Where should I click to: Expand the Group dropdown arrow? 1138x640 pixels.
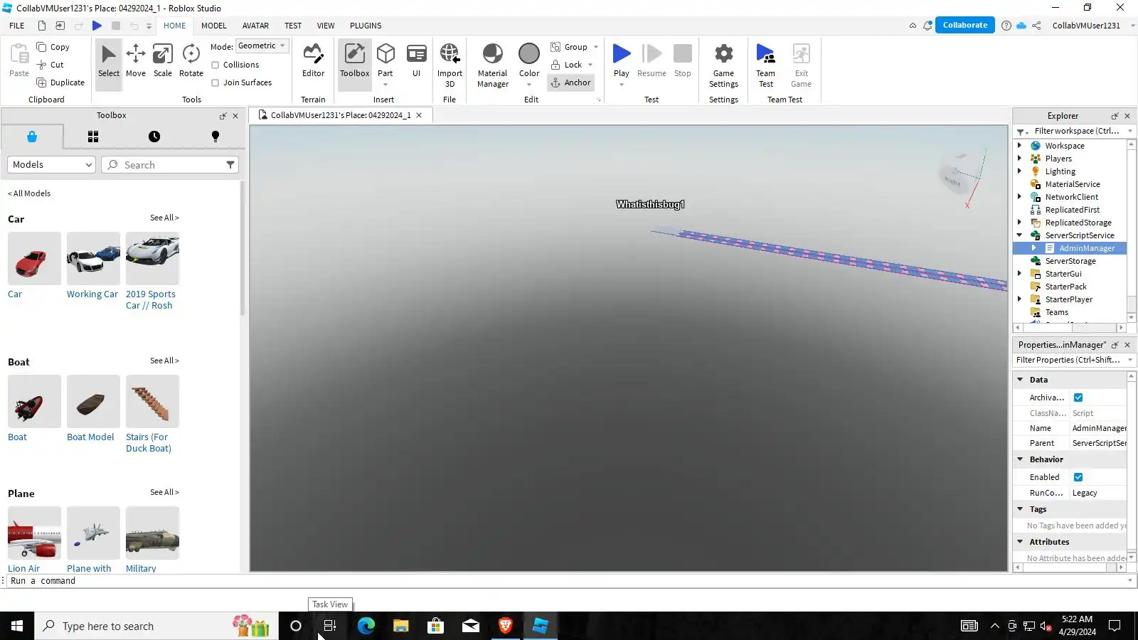pyautogui.click(x=596, y=47)
